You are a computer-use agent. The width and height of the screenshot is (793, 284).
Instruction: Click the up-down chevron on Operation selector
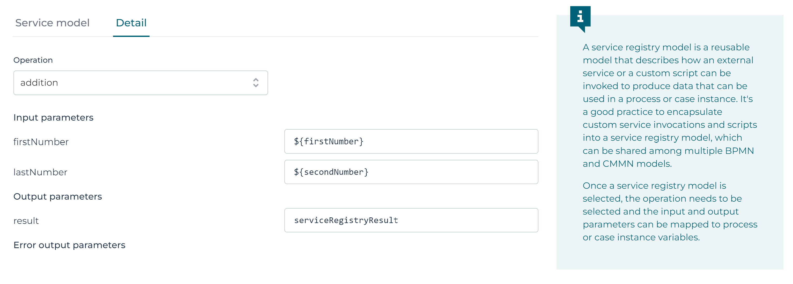256,83
